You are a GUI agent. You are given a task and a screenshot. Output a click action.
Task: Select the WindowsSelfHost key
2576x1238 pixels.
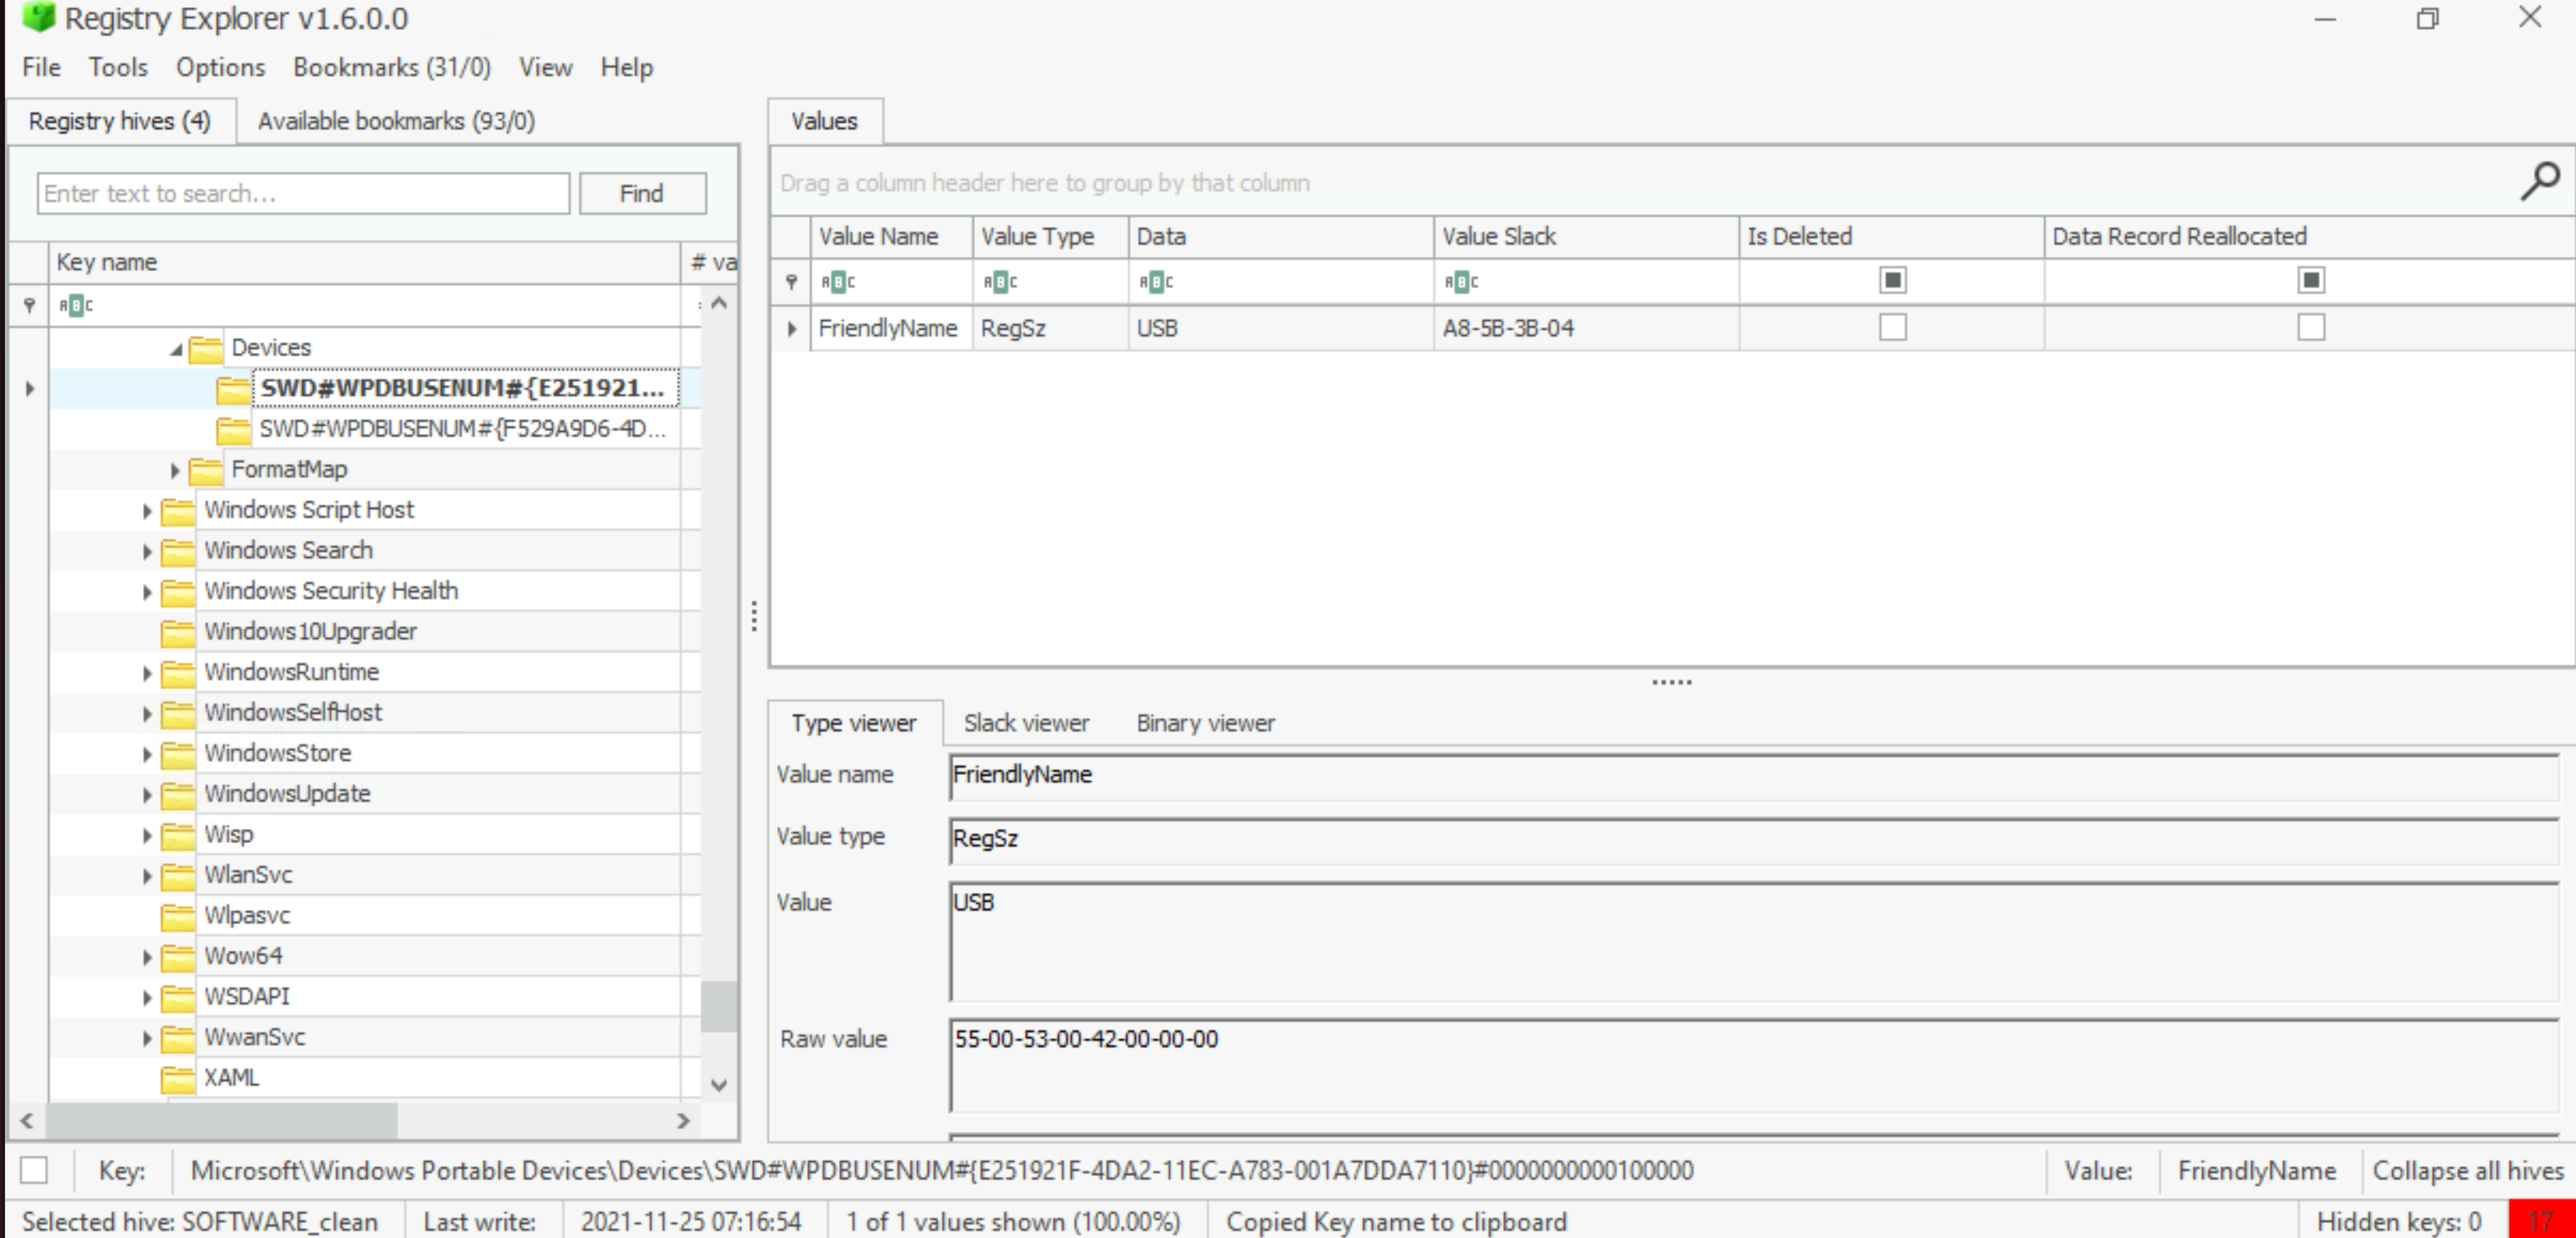(x=293, y=714)
